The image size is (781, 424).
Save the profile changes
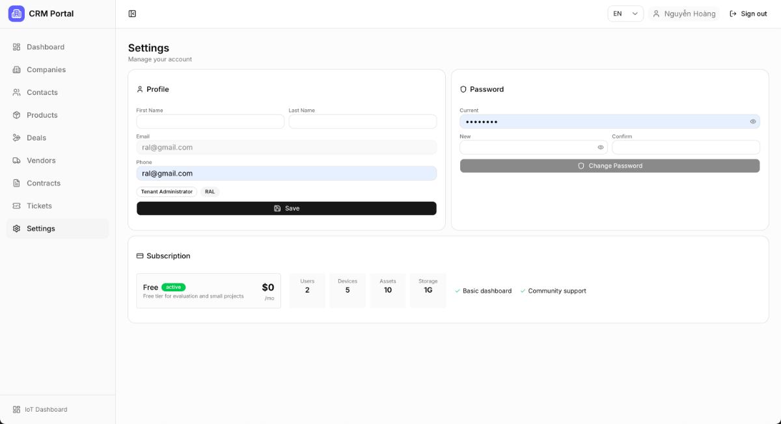click(286, 208)
